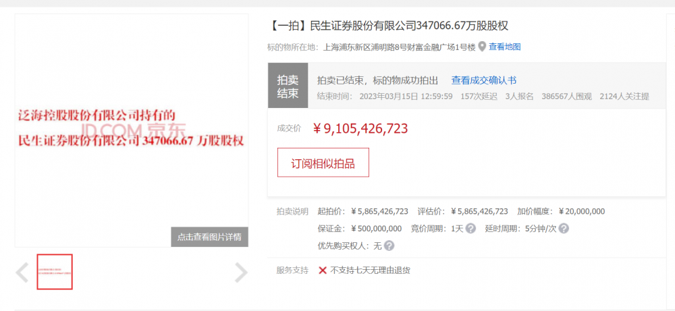Click the 拍卖结束 status badge
The width and height of the screenshot is (675, 311).
(288, 86)
